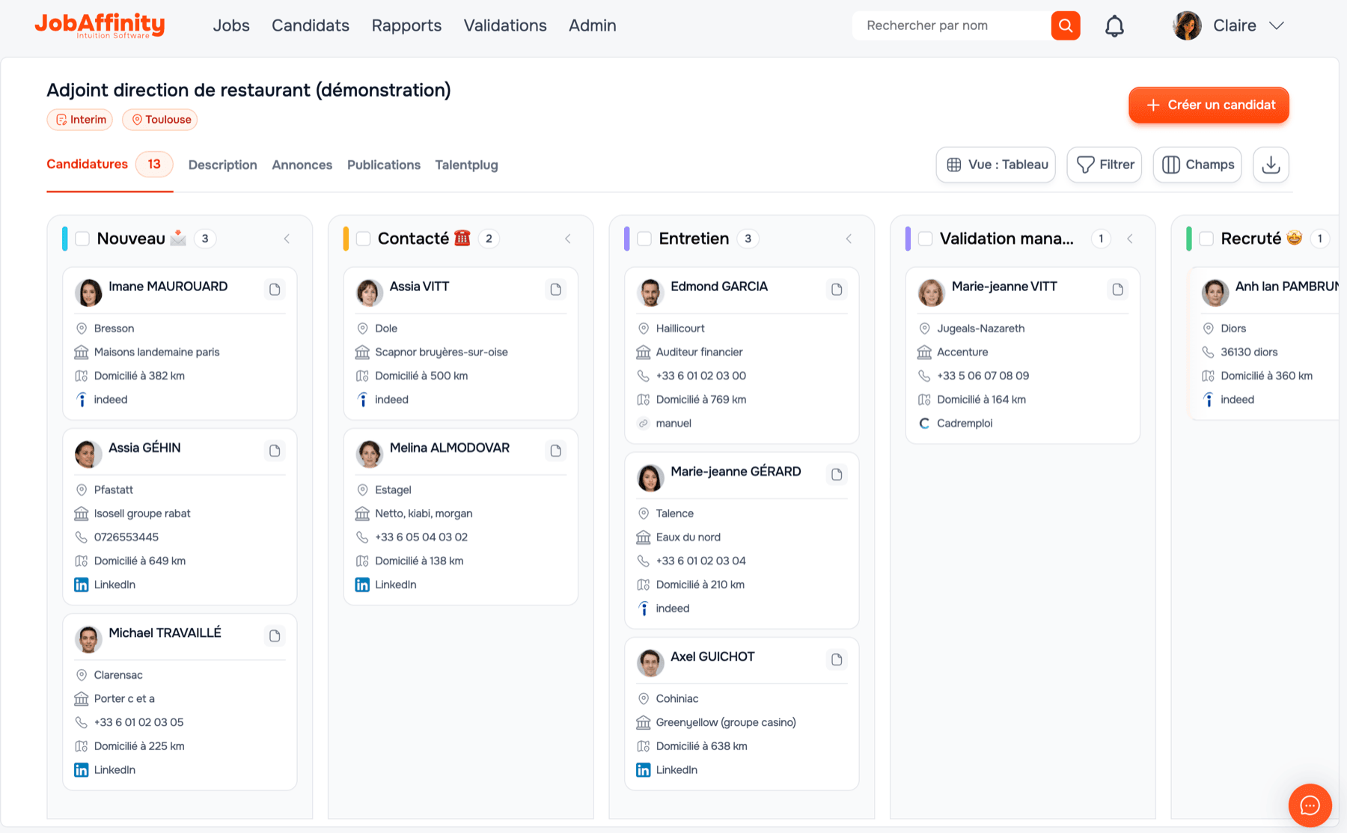Focus the Rechercher par nom field
This screenshot has height=833, width=1347.
click(952, 25)
